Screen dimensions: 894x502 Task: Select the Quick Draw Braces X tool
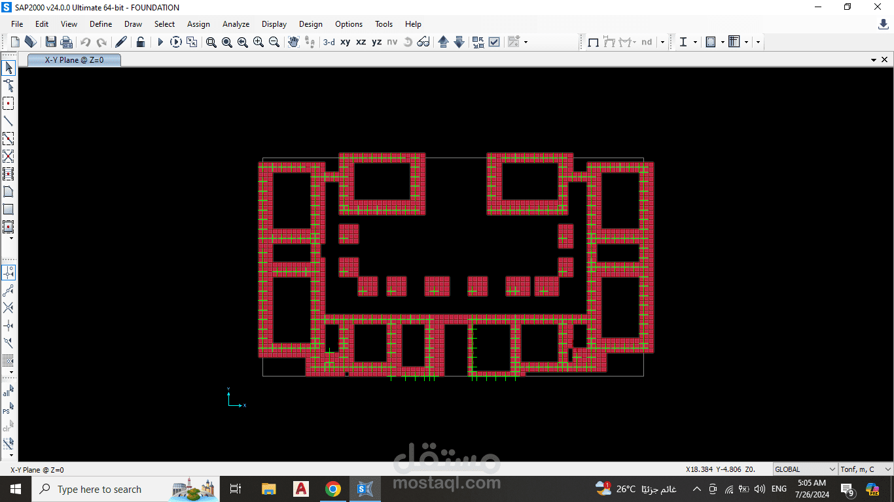click(x=9, y=156)
